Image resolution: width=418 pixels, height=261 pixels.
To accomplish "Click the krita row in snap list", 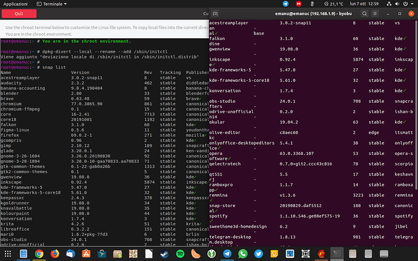I will point(104,224).
